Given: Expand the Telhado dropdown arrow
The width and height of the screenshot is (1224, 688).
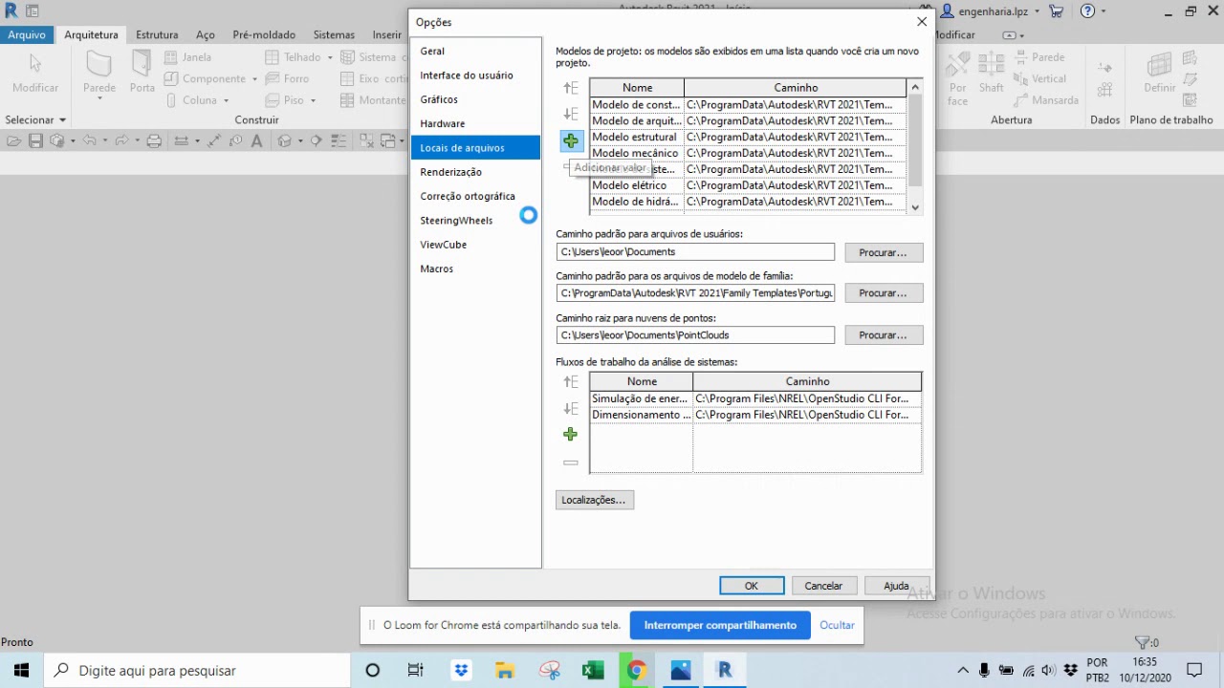Looking at the screenshot, I should pos(330,57).
